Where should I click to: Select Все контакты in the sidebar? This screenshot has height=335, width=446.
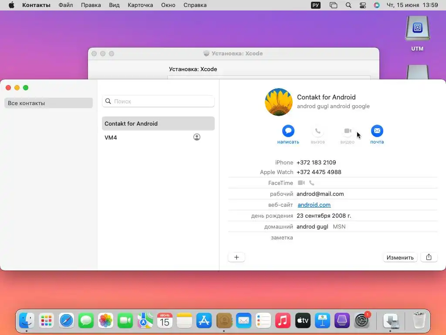[48, 103]
